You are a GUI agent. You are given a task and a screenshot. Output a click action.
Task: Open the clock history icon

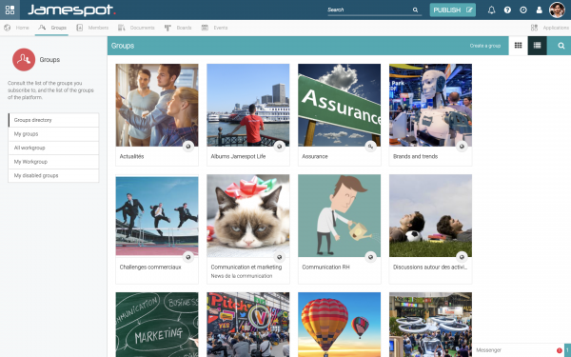point(523,10)
